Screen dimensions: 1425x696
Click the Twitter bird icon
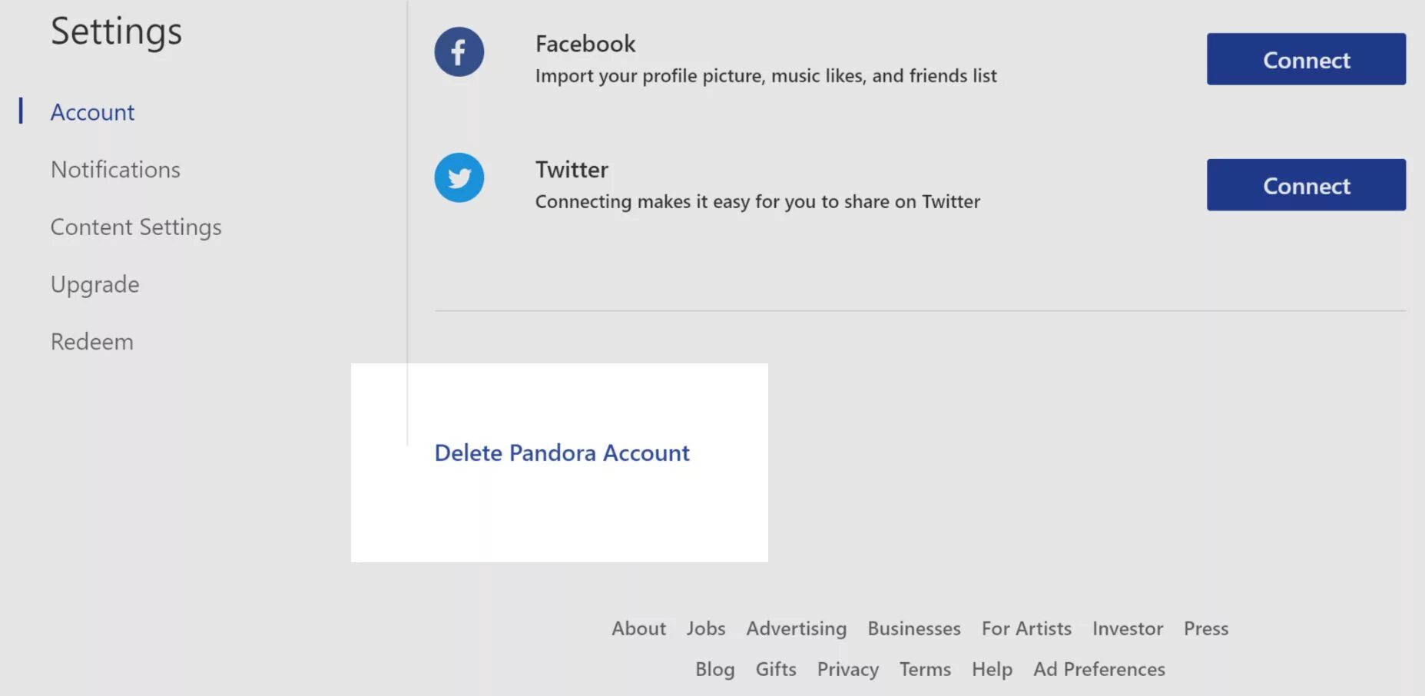click(459, 178)
